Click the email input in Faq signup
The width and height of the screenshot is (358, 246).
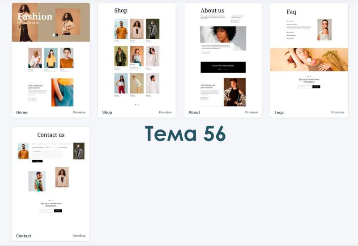click(305, 87)
